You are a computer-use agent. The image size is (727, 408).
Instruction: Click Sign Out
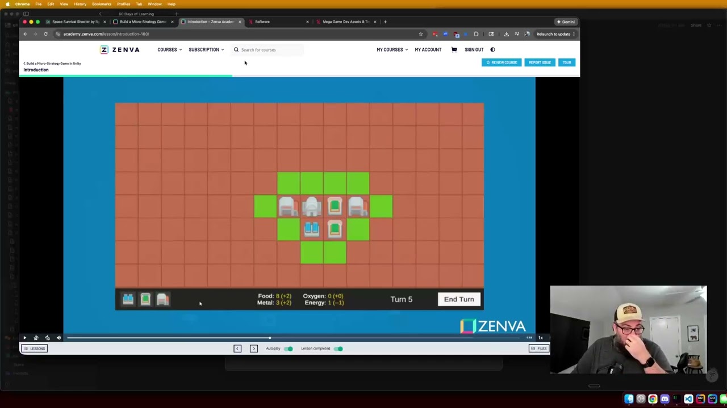pyautogui.click(x=474, y=50)
